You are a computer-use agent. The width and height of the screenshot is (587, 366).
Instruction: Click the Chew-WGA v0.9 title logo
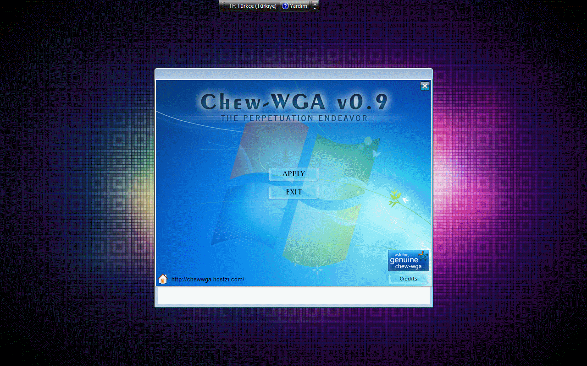(x=293, y=102)
